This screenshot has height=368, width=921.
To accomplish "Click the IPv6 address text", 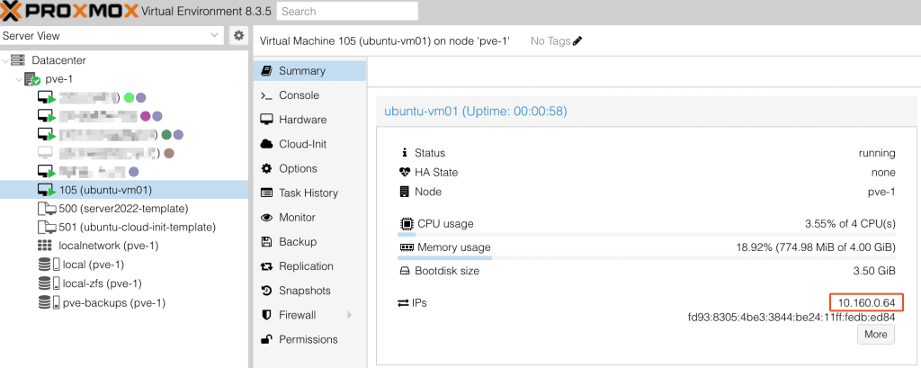I will [791, 318].
